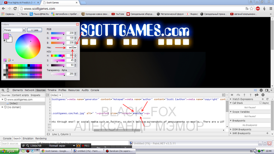Image resolution: width=274 pixels, height=154 pixels.
Task: Click the pretty print braces icon
Action: (x=48, y=134)
